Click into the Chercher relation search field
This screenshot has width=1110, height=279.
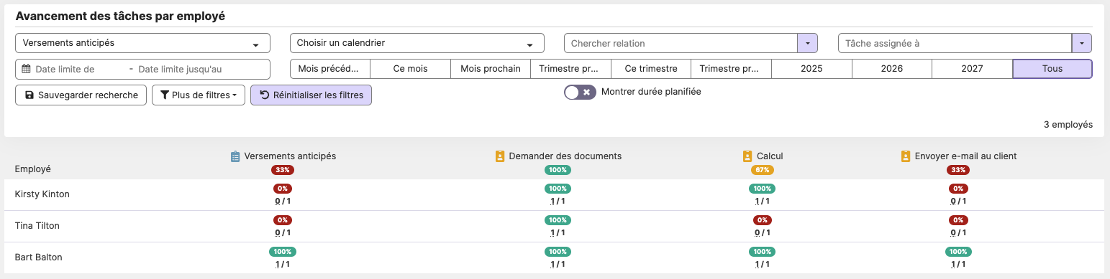click(x=681, y=43)
